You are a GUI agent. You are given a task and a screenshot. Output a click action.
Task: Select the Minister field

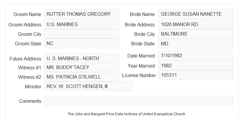tap(88, 86)
